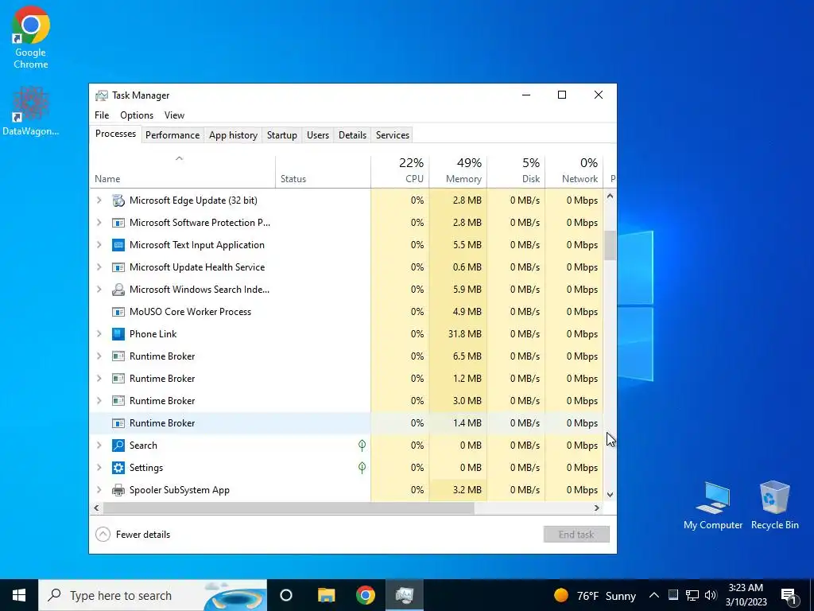Click the End task button
814x611 pixels.
pos(576,535)
